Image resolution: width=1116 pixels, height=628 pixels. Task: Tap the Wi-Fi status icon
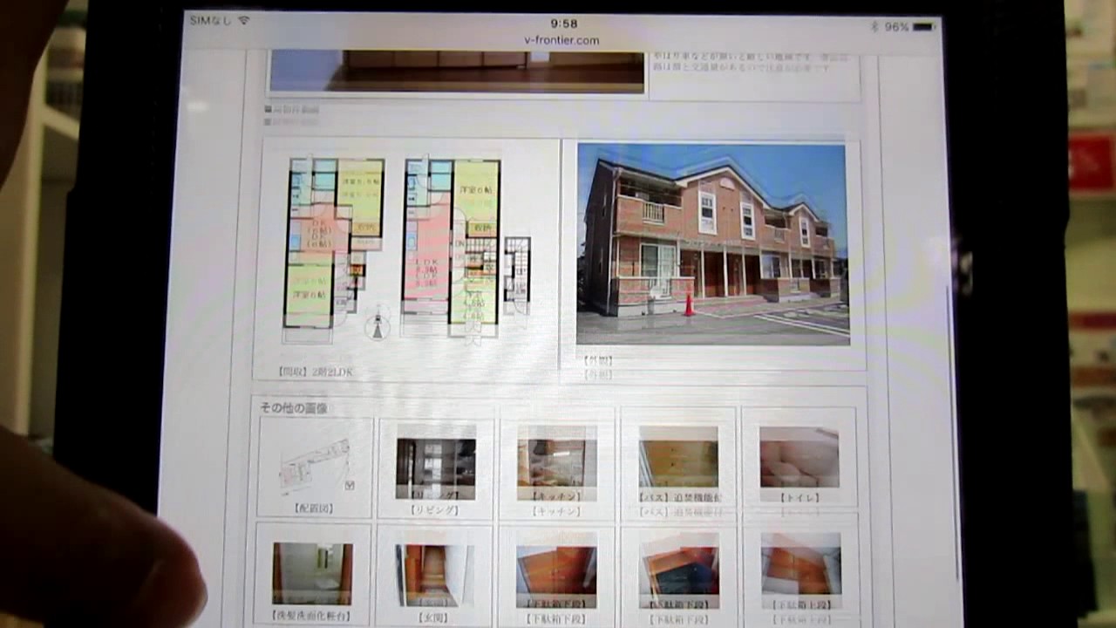243,20
